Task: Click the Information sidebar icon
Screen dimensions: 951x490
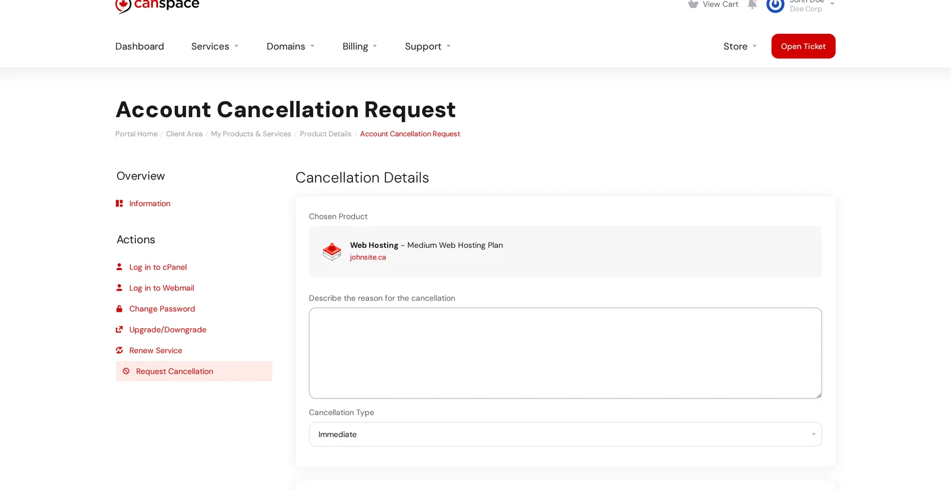Action: (119, 203)
